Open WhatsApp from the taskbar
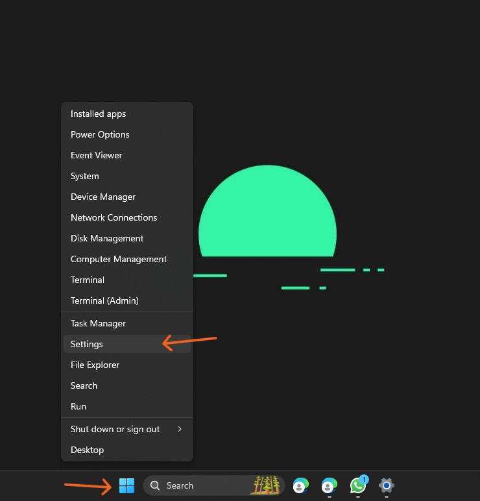 358,485
